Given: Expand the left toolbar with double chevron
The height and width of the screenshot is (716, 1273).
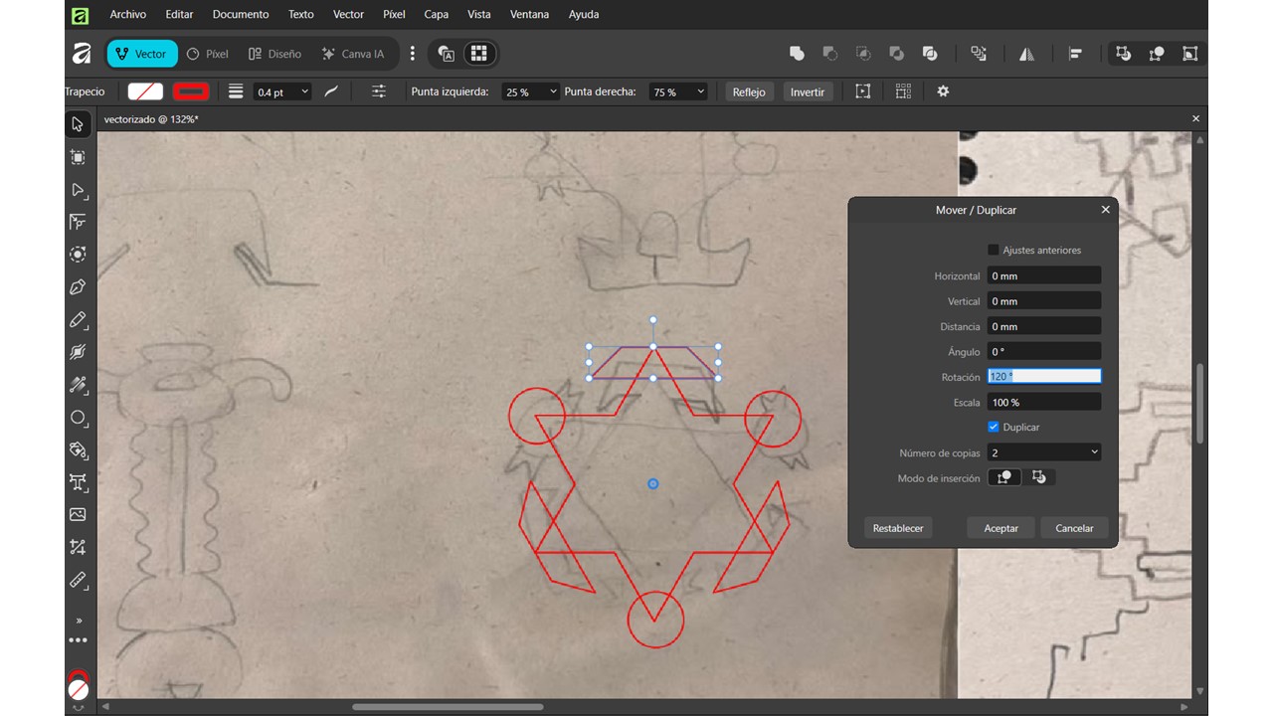Looking at the screenshot, I should click(78, 621).
